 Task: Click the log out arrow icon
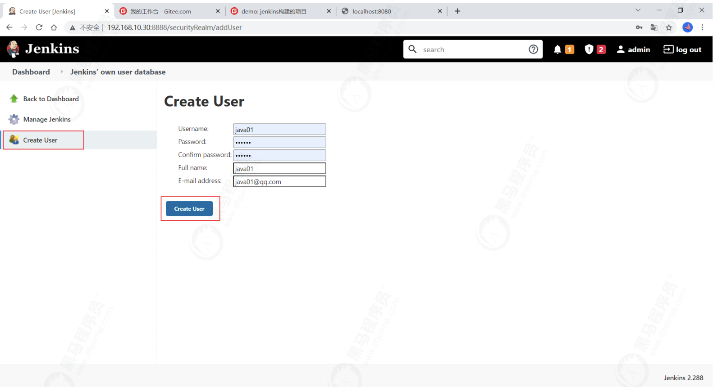click(668, 49)
